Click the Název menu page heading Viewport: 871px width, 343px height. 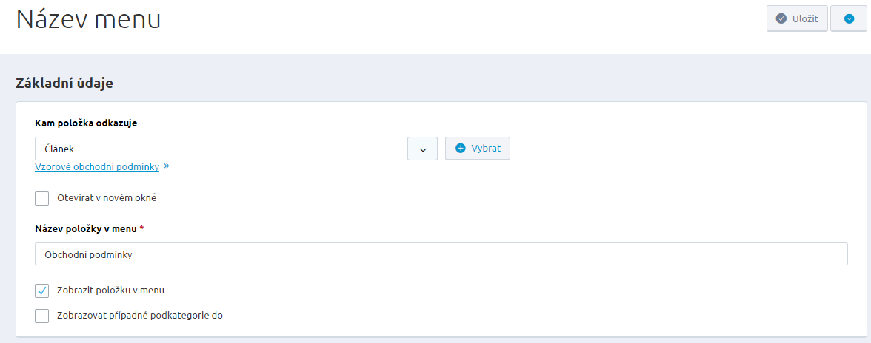(x=89, y=20)
